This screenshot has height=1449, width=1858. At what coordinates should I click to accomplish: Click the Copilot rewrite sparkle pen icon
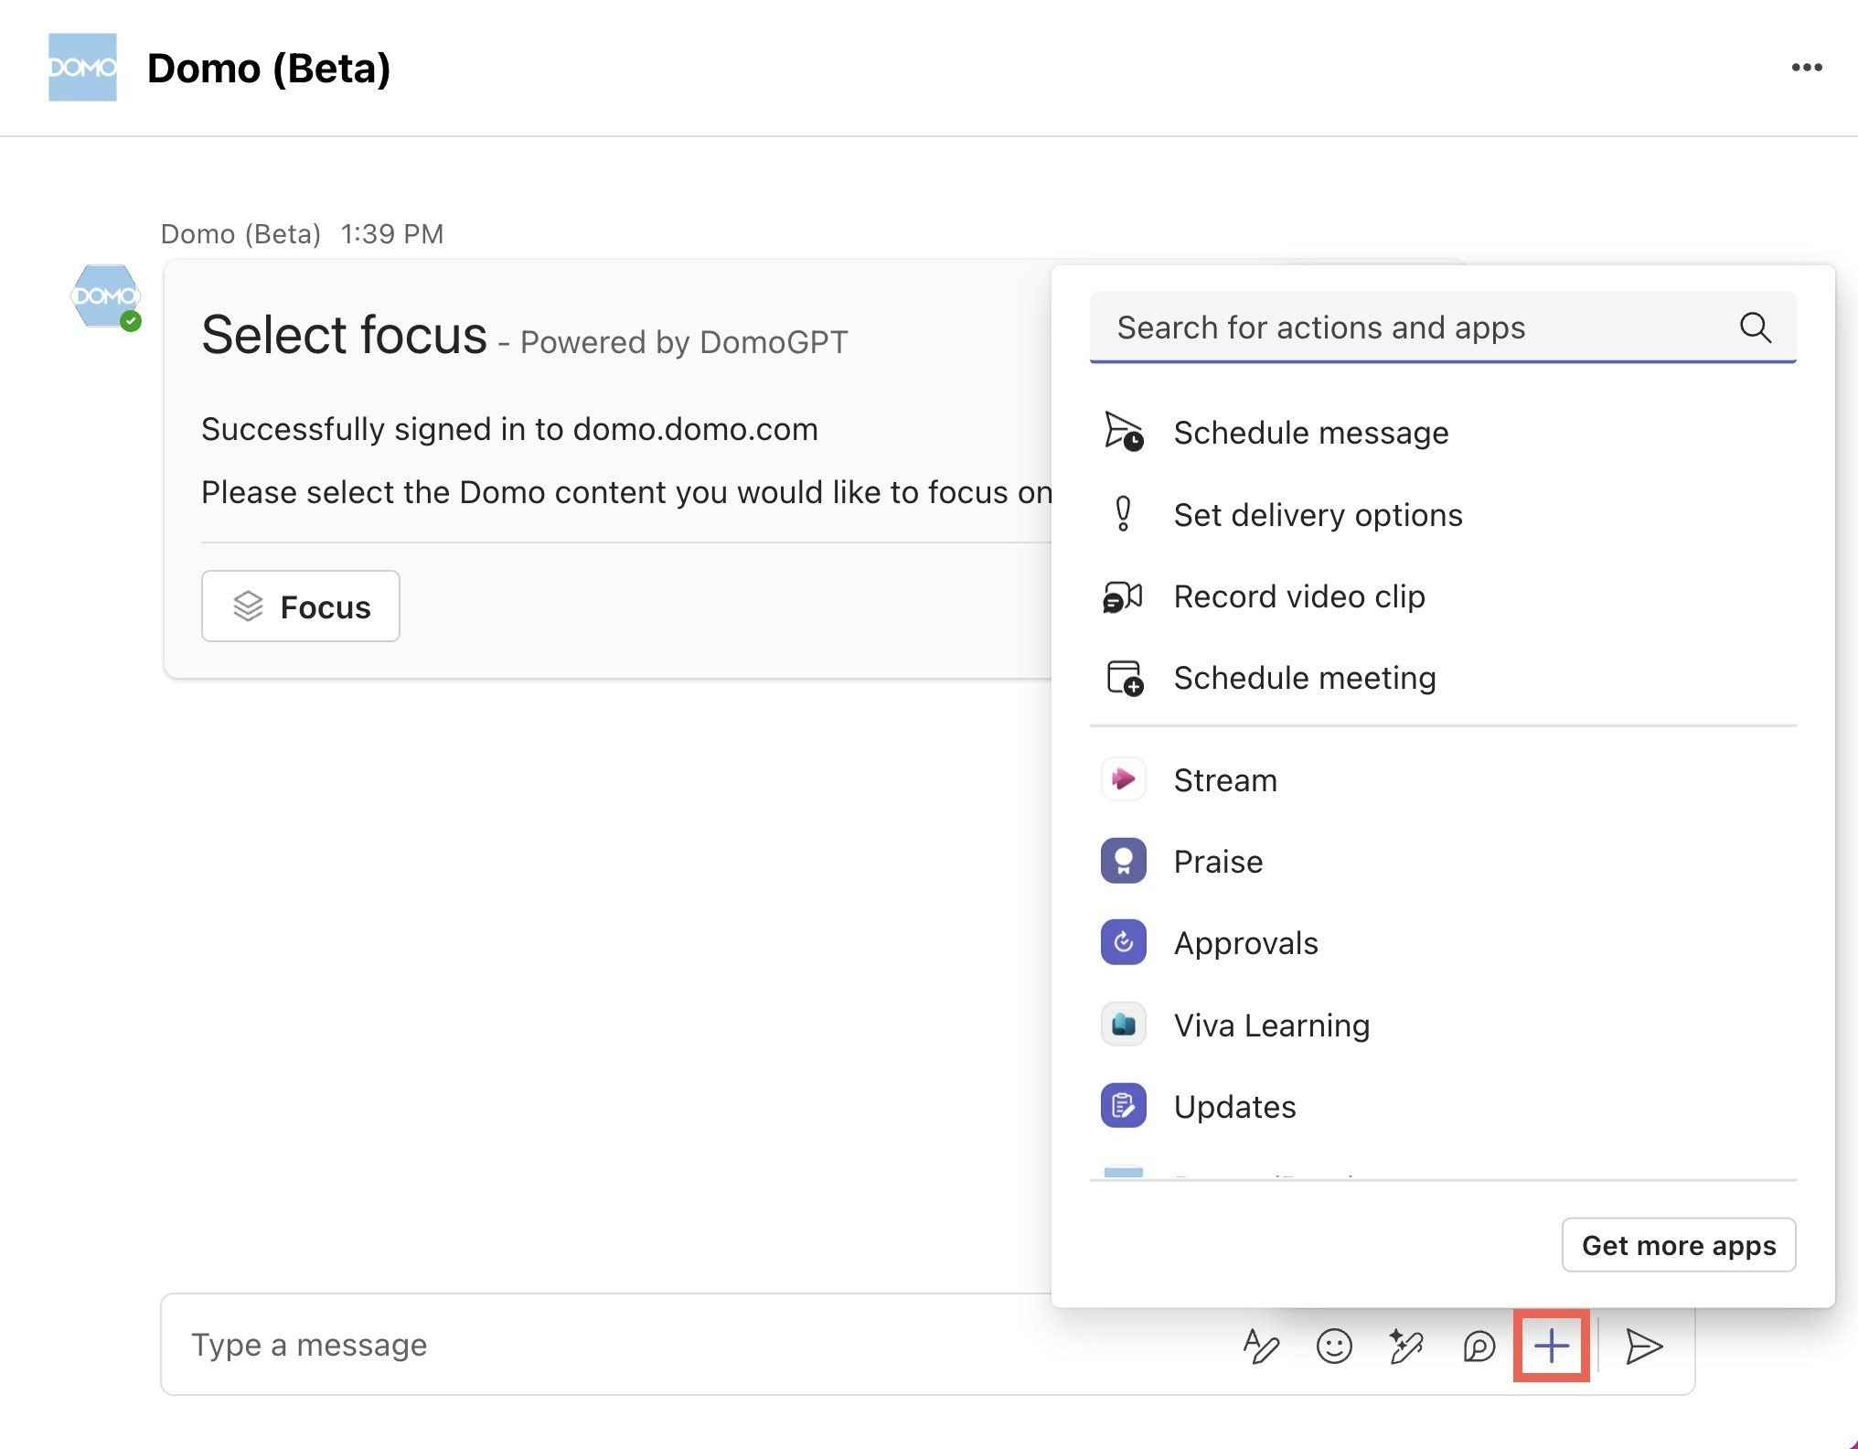[1406, 1347]
